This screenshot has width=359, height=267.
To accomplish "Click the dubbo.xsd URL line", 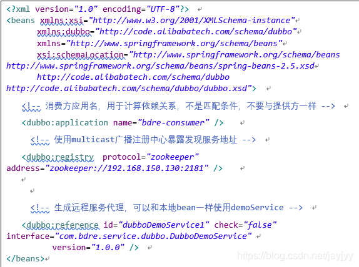I will pos(131,88).
